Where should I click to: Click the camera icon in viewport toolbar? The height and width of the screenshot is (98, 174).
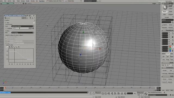(x=23, y=3)
